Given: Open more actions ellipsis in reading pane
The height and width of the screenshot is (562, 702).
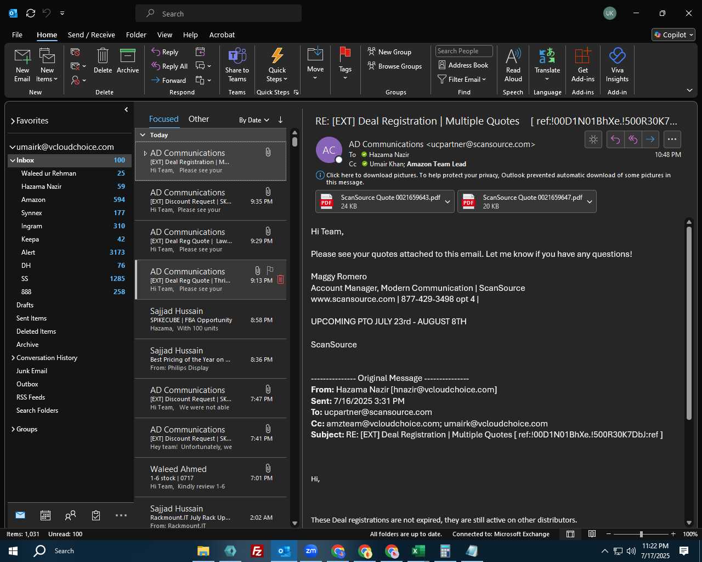Looking at the screenshot, I should point(672,139).
